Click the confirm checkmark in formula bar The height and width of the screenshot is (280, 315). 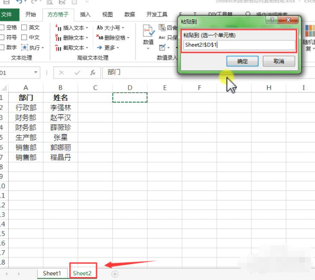[x=77, y=73]
